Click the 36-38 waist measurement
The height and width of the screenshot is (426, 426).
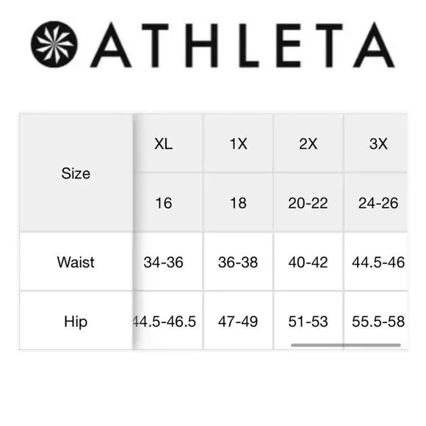[238, 262]
